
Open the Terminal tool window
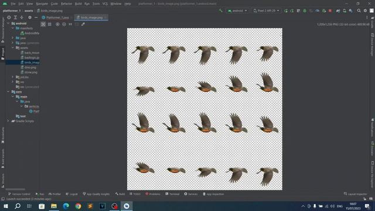click(172, 194)
